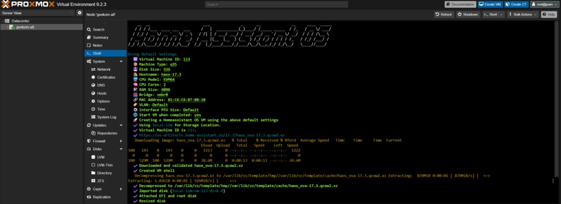561x204 pixels.
Task: Click the geekom-a8 node icon
Action: pos(13,27)
